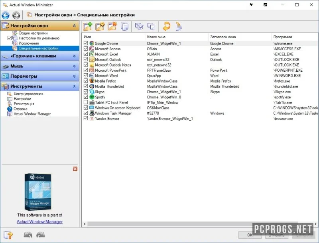Image resolution: width=319 pixels, height=243 pixels.
Task: Open Справка help item
Action: click(x=20, y=109)
